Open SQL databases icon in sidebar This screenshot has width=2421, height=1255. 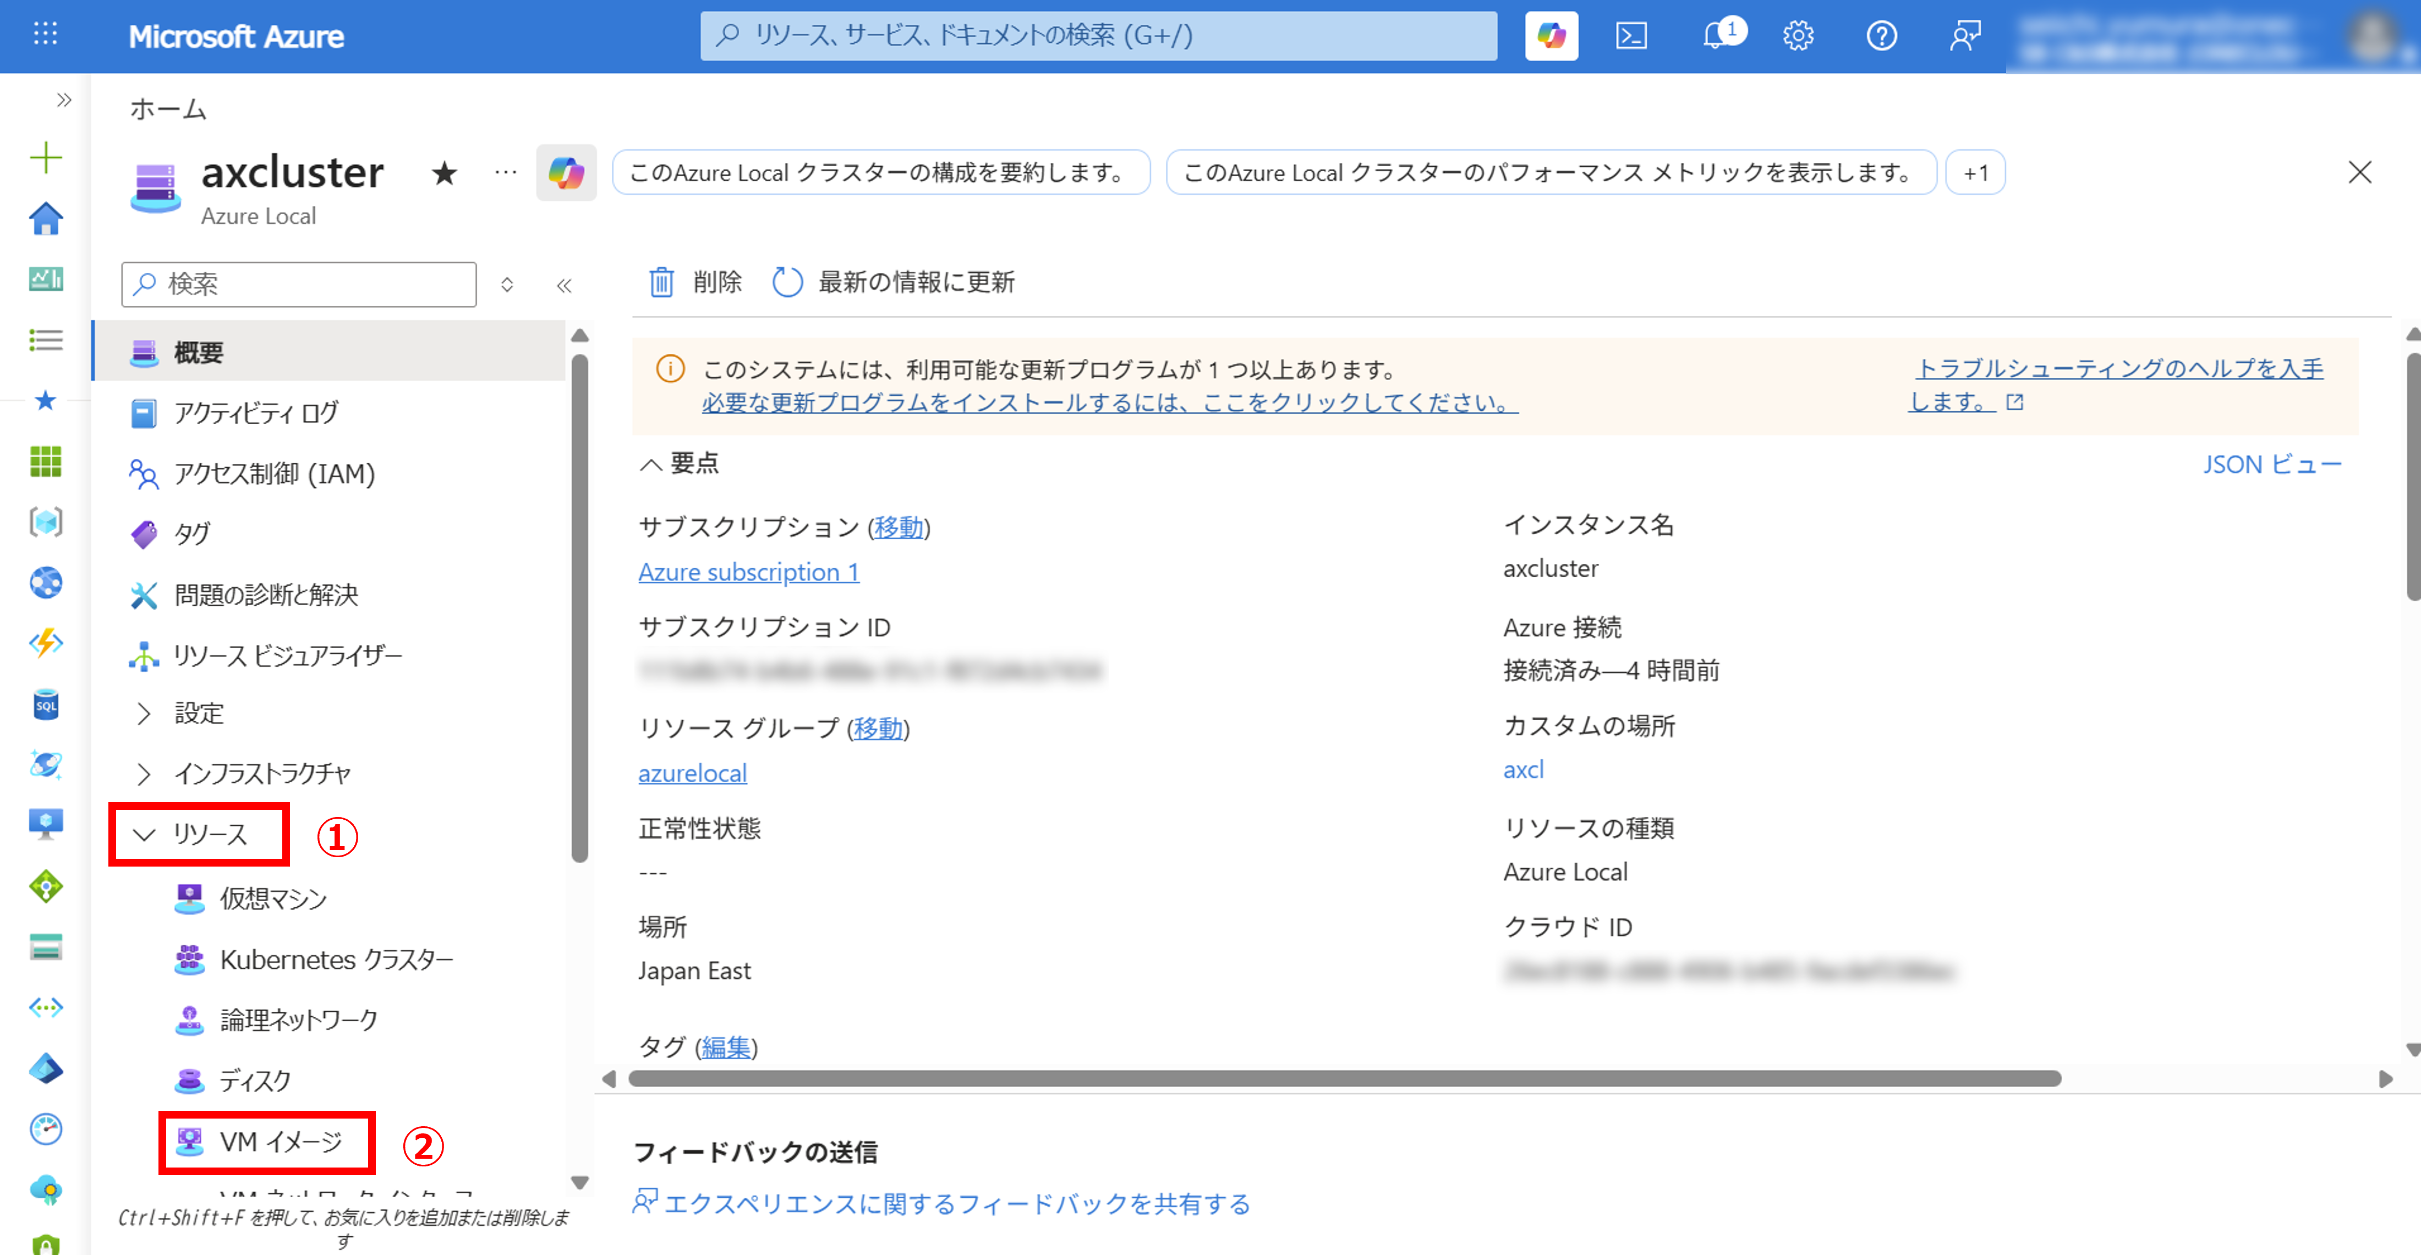(45, 704)
